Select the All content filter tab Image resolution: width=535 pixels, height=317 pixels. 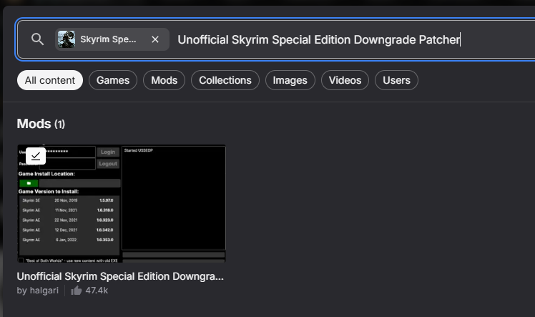pos(50,80)
